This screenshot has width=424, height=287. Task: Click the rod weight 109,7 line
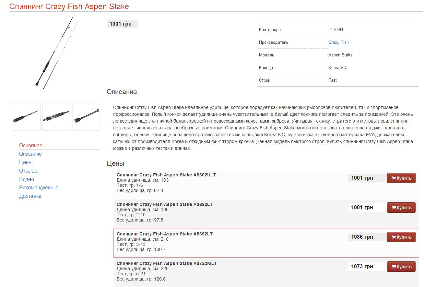[x=141, y=249]
